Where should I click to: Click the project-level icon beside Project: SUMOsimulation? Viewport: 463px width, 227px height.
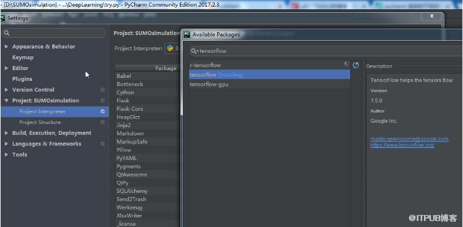[x=103, y=101]
